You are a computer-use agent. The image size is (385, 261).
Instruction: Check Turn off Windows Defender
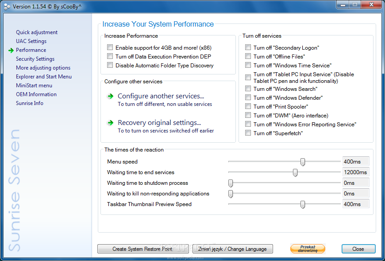[248, 97]
